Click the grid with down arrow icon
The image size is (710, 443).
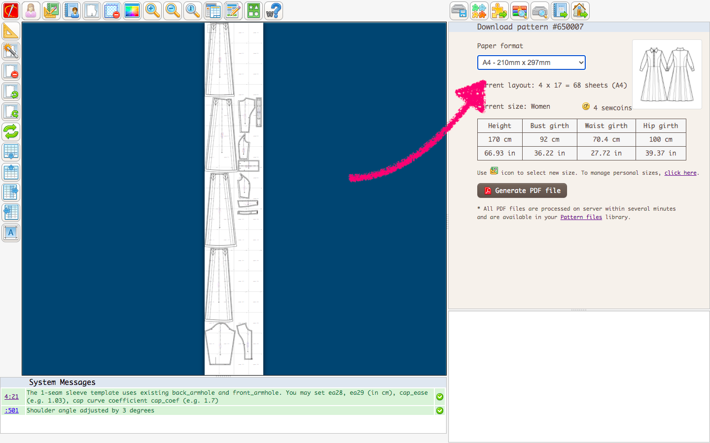(x=11, y=152)
